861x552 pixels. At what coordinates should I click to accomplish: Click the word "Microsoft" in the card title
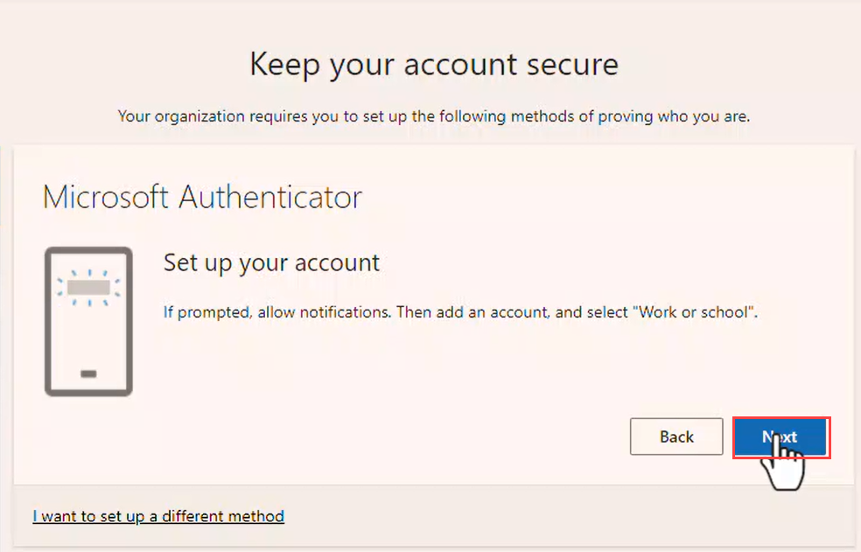[x=106, y=197]
